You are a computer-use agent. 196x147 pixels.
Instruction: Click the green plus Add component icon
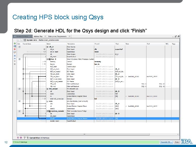(x=15, y=44)
